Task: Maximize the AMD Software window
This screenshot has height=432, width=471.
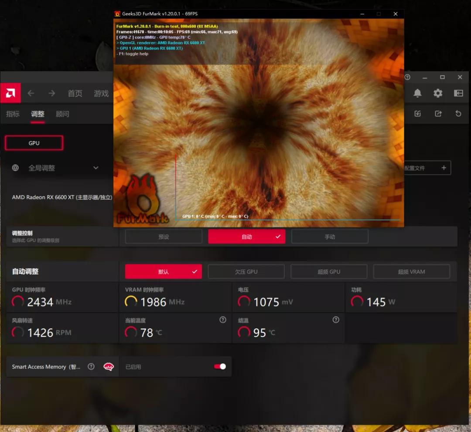Action: point(442,77)
